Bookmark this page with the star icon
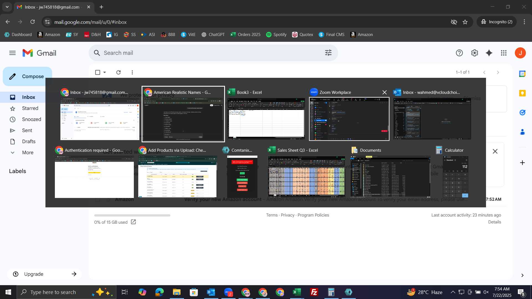Screen dimensions: 532x299 coord(465,22)
